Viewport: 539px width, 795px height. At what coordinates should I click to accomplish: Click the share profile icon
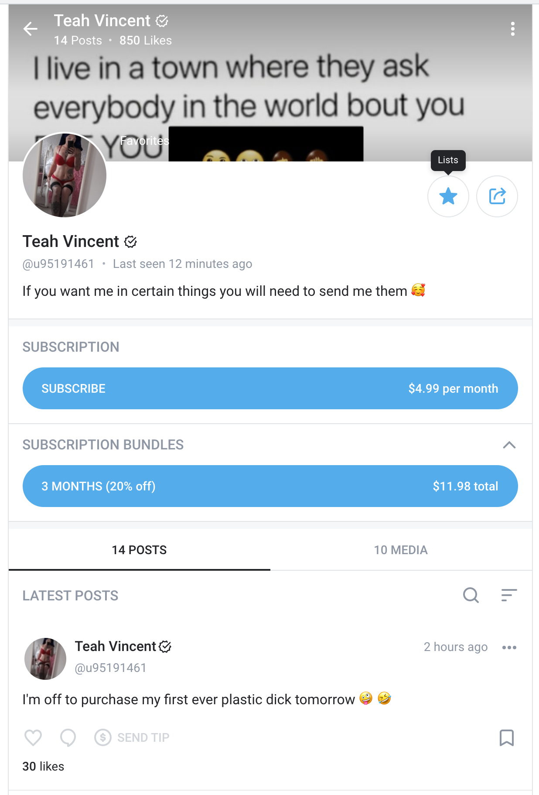point(497,196)
